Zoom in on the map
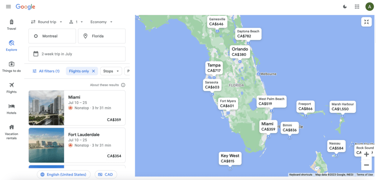Image resolution: width=376 pixels, height=180 pixels. tap(366, 154)
